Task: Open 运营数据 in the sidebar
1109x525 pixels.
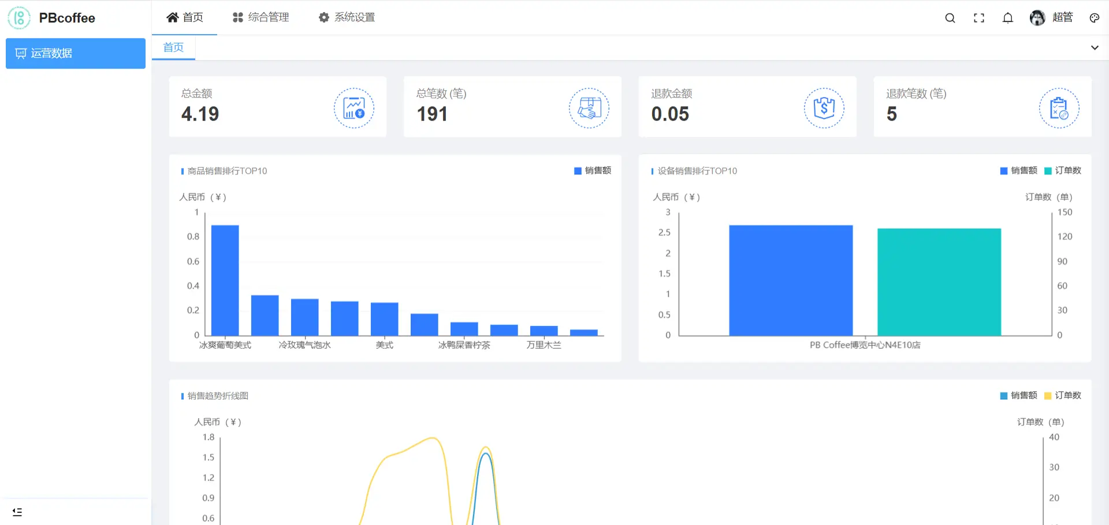Action: [76, 54]
